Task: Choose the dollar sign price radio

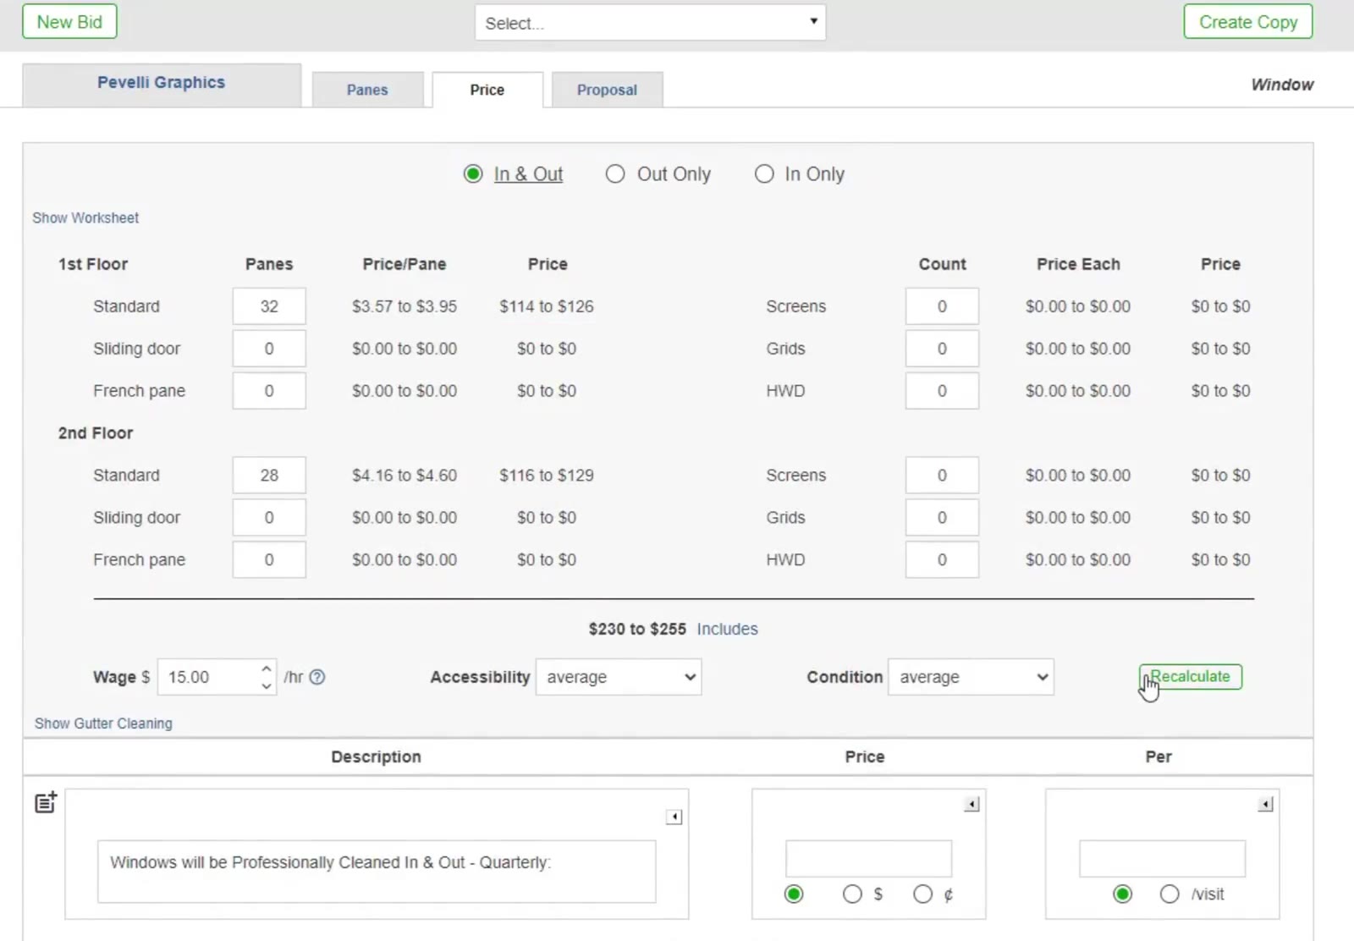Action: pos(852,894)
